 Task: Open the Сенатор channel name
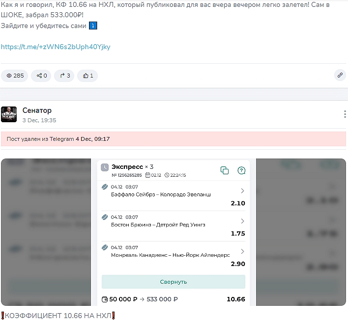tap(37, 110)
